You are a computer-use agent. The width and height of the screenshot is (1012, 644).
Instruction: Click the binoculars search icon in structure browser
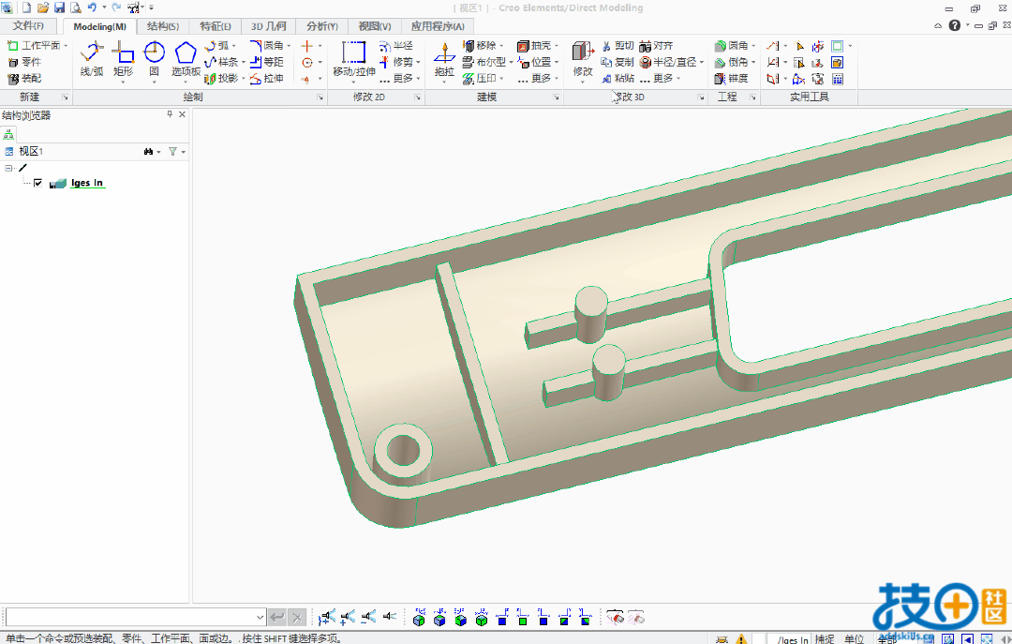148,151
